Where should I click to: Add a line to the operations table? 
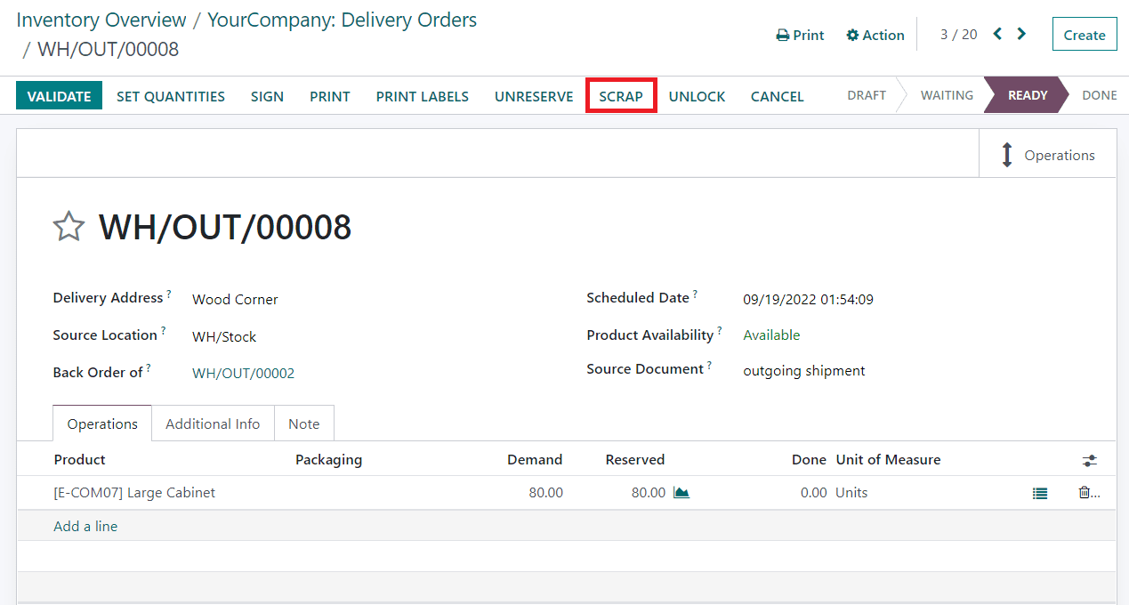85,527
